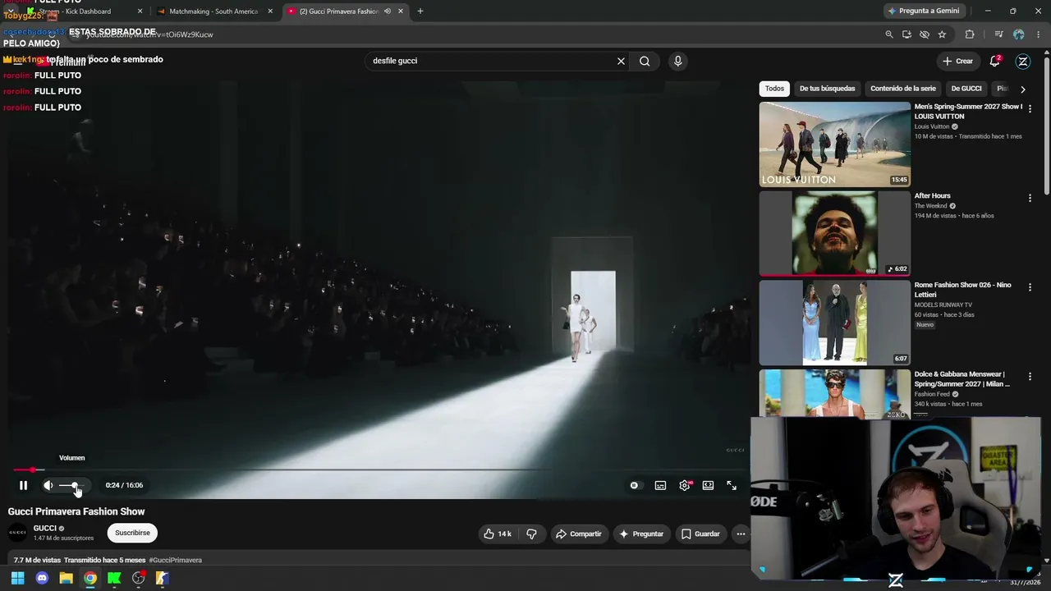This screenshot has height=591, width=1051.
Task: Click the crossed-eye tracking protection icon
Action: tap(925, 34)
